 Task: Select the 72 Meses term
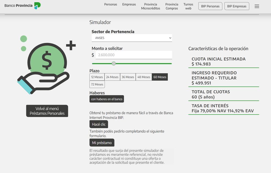97,84
